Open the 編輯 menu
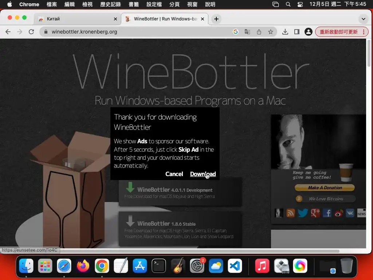The height and width of the screenshot is (280, 373). [70, 4]
